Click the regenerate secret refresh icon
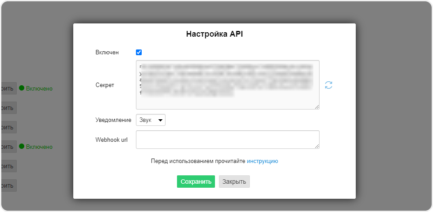The image size is (433, 212). [x=328, y=85]
